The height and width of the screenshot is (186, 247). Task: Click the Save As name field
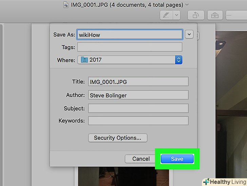[x=130, y=35]
